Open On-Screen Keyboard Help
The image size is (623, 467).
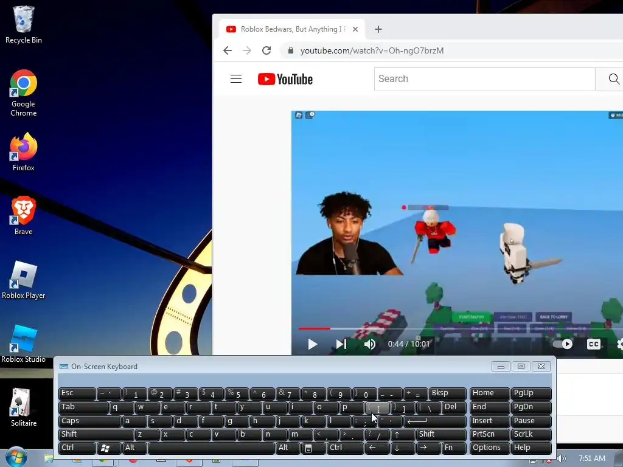531,448
